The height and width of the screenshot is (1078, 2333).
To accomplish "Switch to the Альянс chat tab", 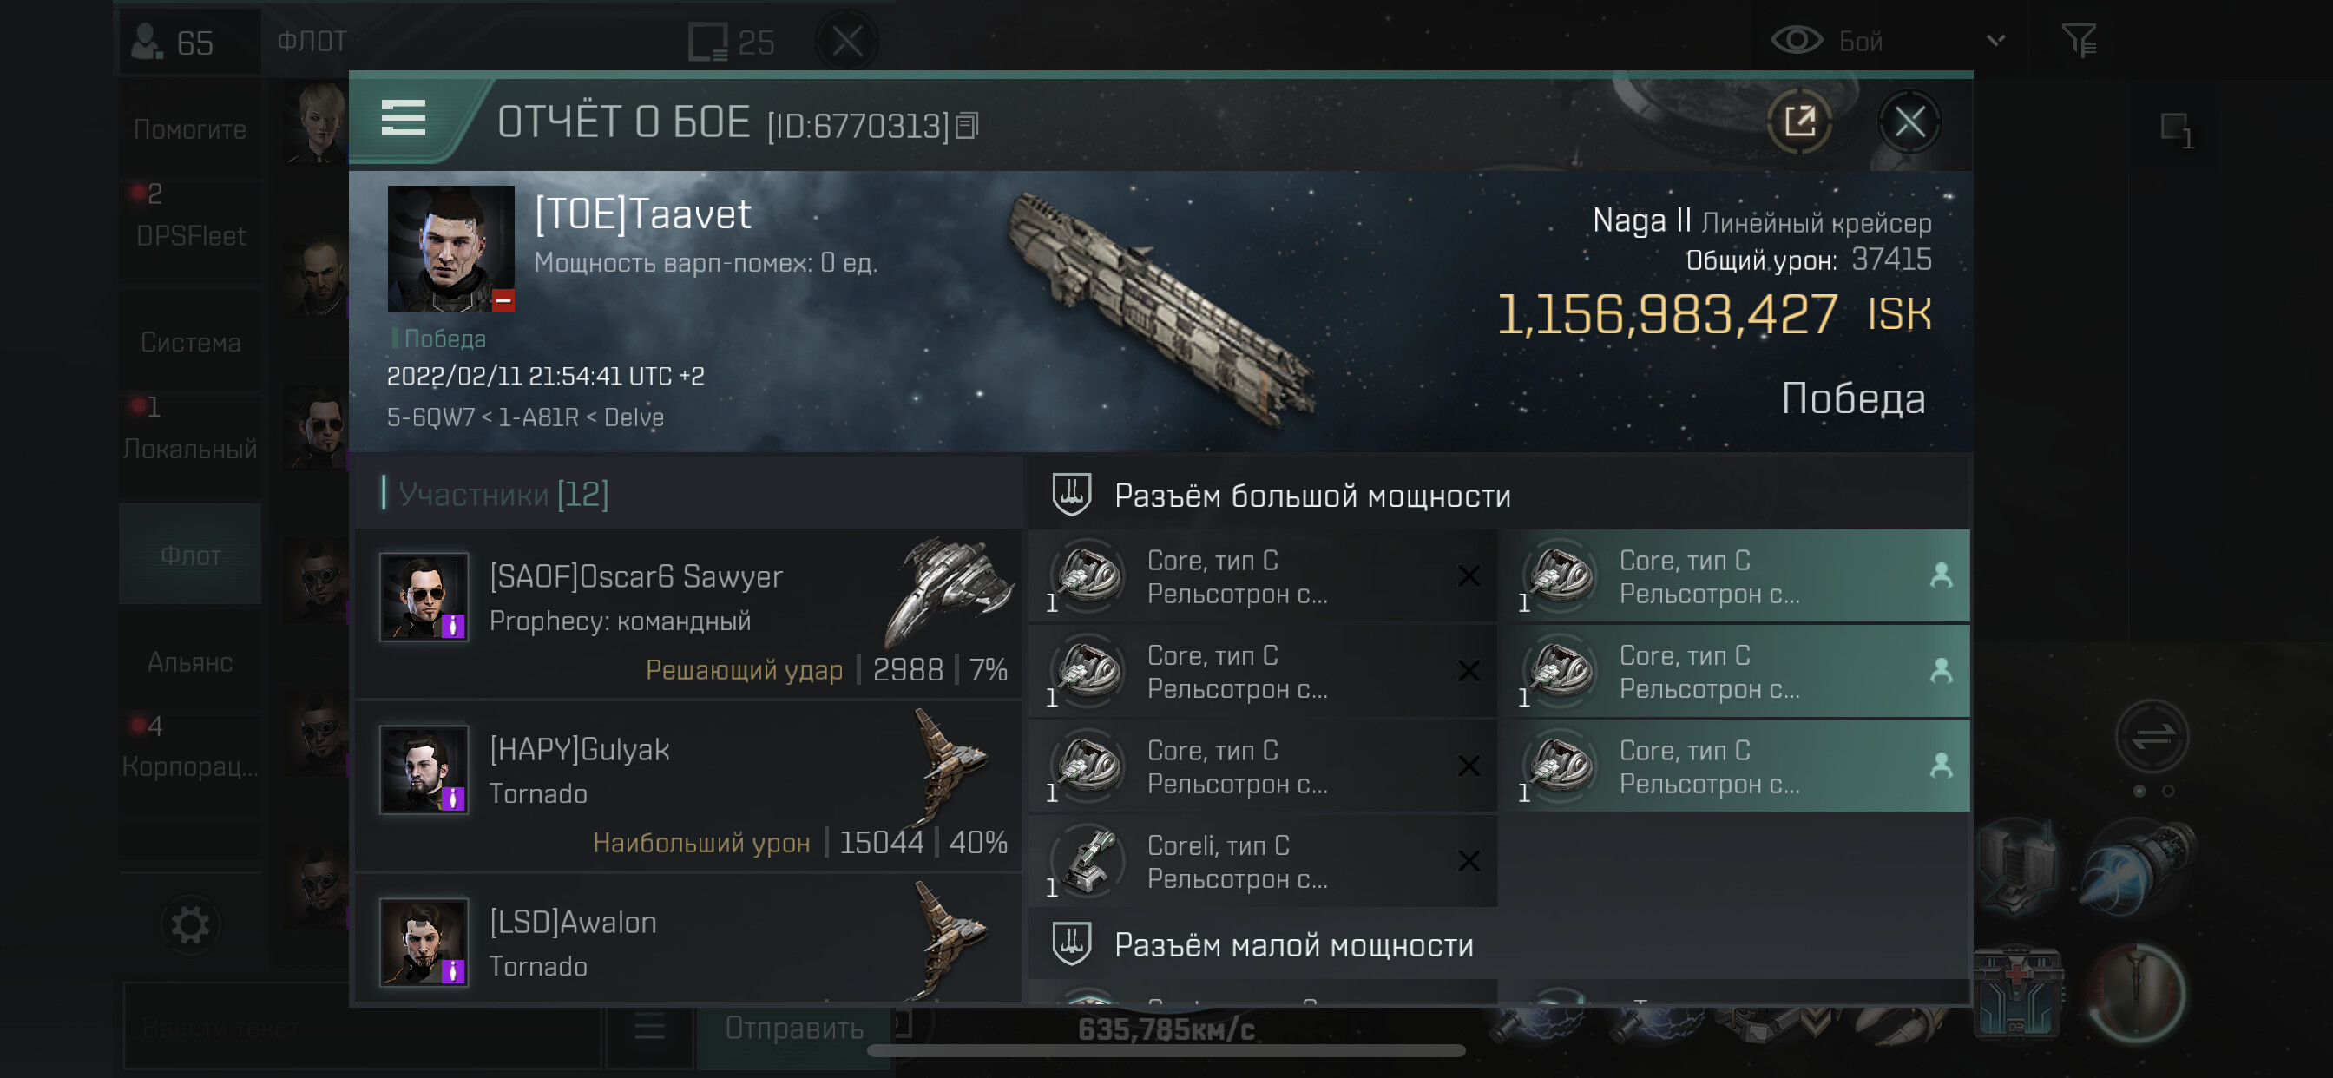I will click(190, 662).
